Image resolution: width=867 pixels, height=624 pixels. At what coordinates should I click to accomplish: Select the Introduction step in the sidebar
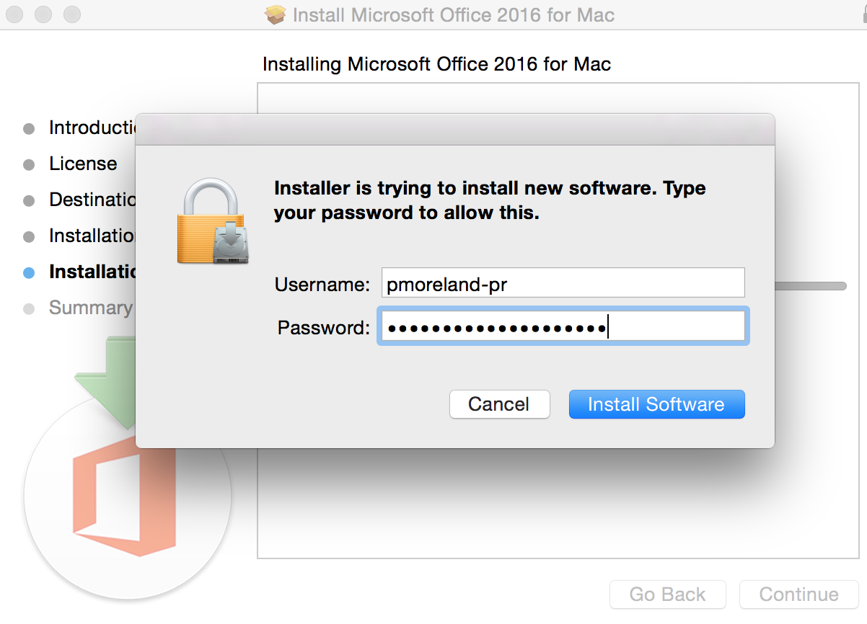pyautogui.click(x=92, y=128)
